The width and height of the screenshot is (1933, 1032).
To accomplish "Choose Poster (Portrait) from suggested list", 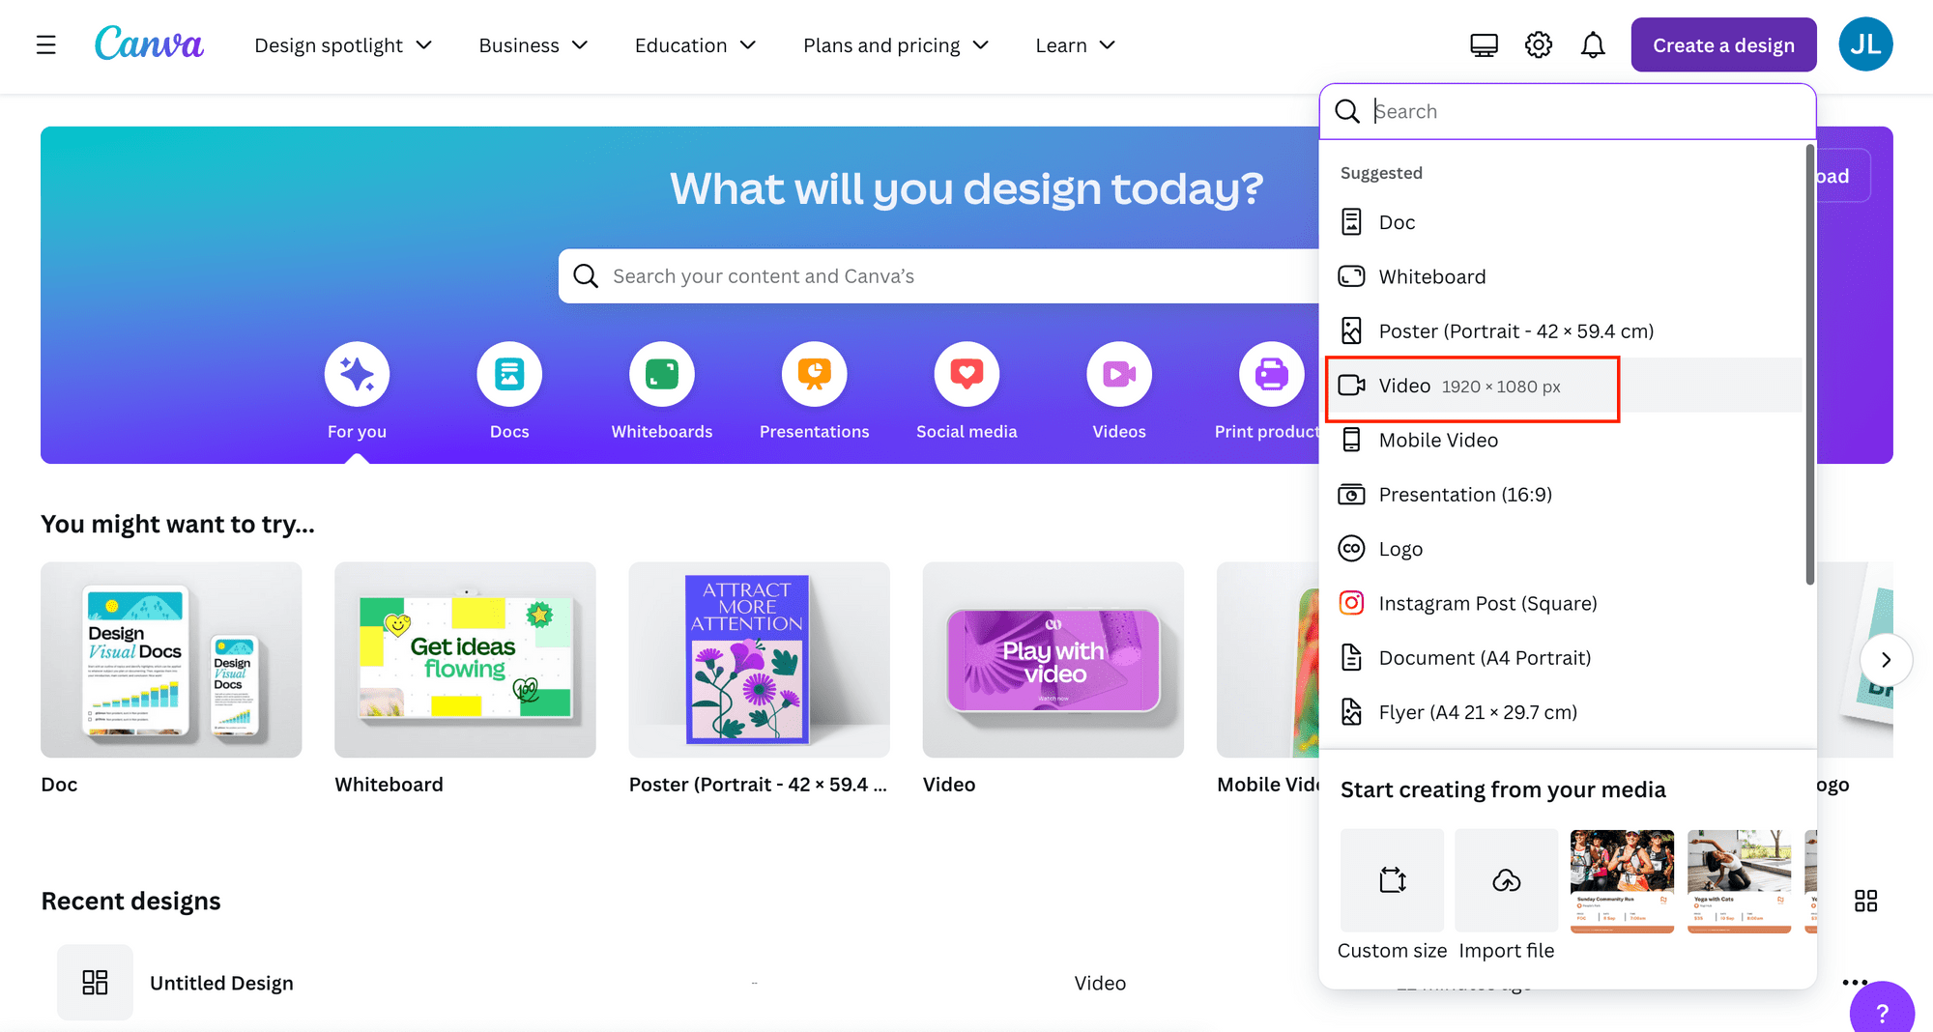I will coord(1563,331).
